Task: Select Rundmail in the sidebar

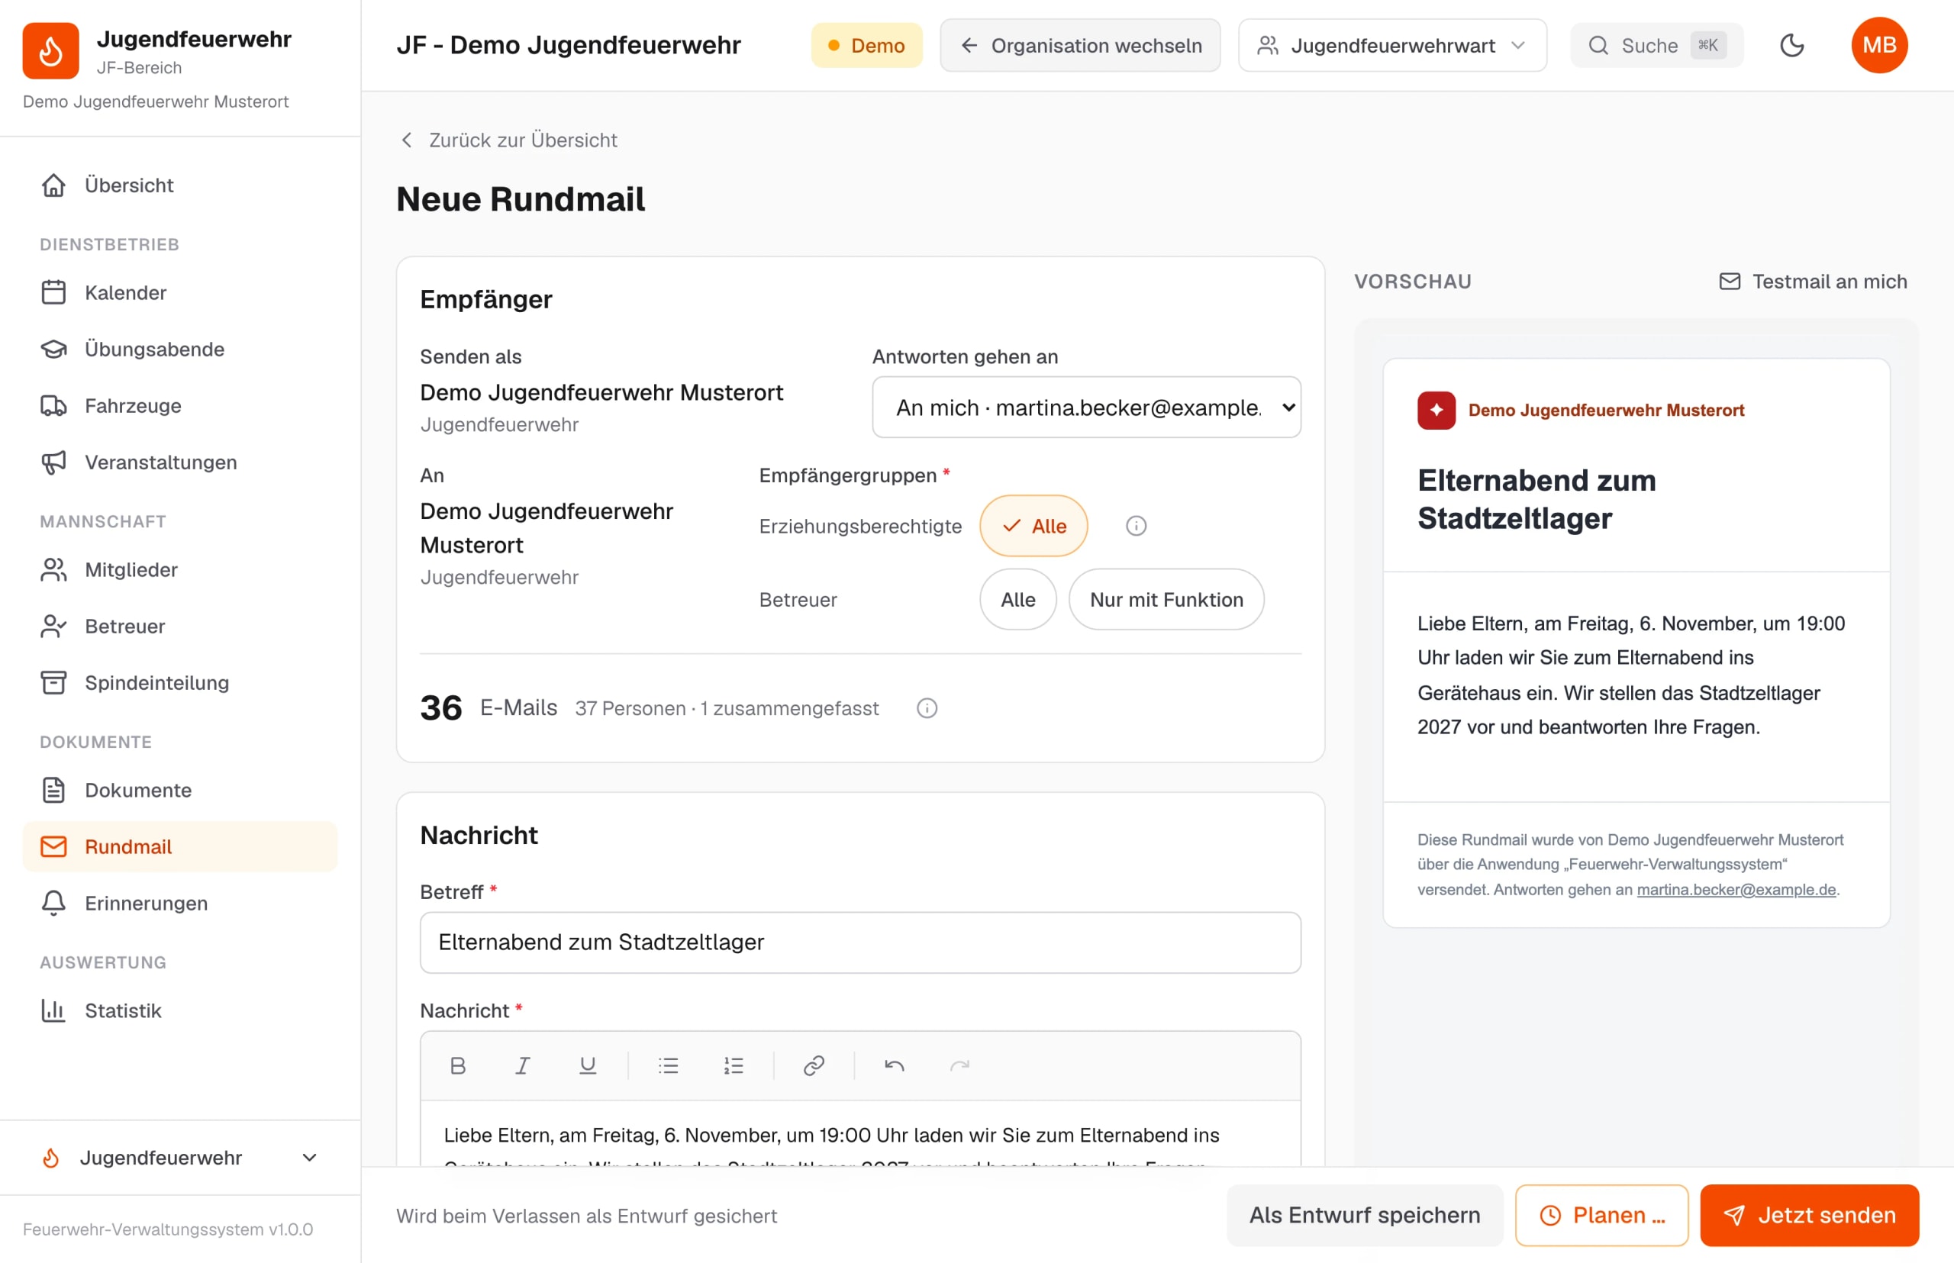Action: 180,846
